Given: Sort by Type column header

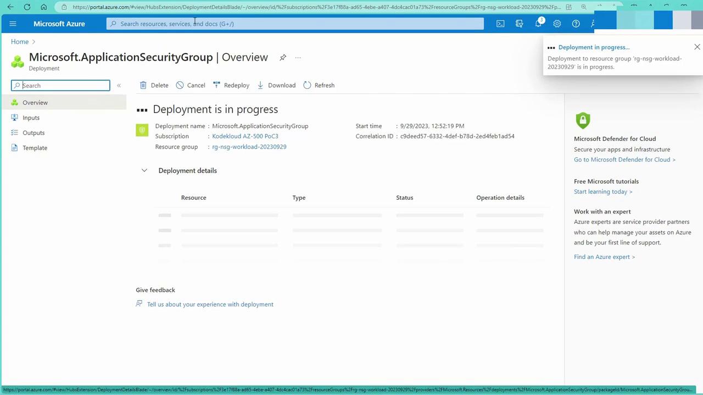Looking at the screenshot, I should pos(299,198).
